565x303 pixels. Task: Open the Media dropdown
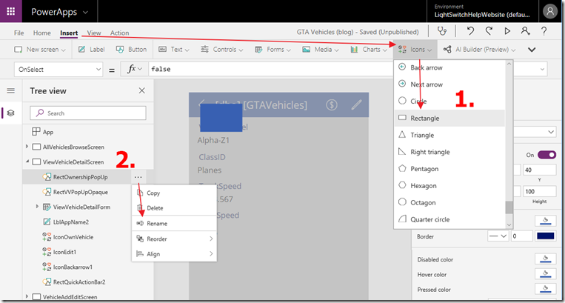(321, 50)
